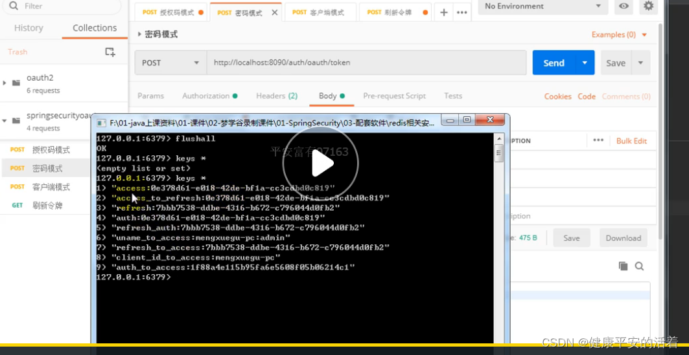Viewport: 689px width, 355px height.
Task: Open the Collections sidebar tab
Action: (x=95, y=28)
